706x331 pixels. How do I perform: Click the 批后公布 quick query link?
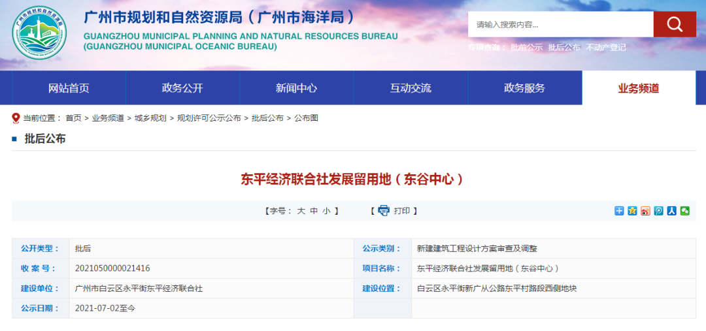tap(564, 48)
